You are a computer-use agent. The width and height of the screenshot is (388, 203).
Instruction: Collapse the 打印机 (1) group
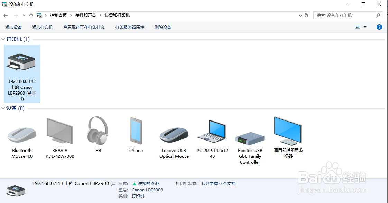[x=3, y=39]
